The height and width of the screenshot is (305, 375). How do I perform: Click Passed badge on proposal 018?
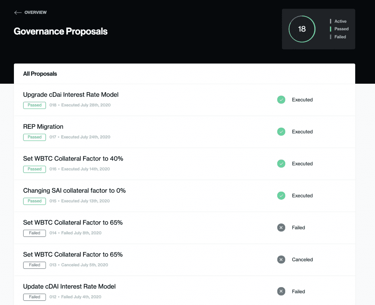(34, 105)
